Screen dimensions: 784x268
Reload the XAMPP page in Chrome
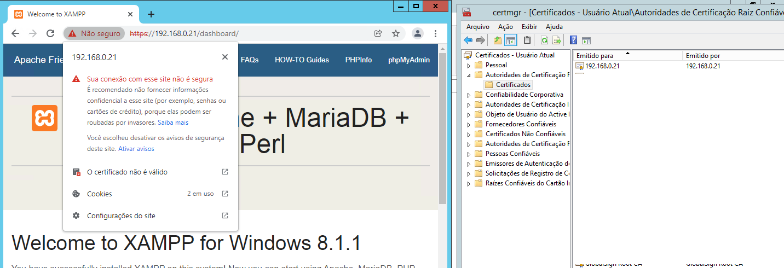coord(50,33)
